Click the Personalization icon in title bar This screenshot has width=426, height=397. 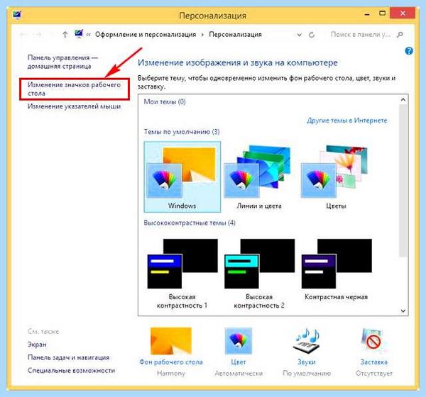tap(17, 15)
